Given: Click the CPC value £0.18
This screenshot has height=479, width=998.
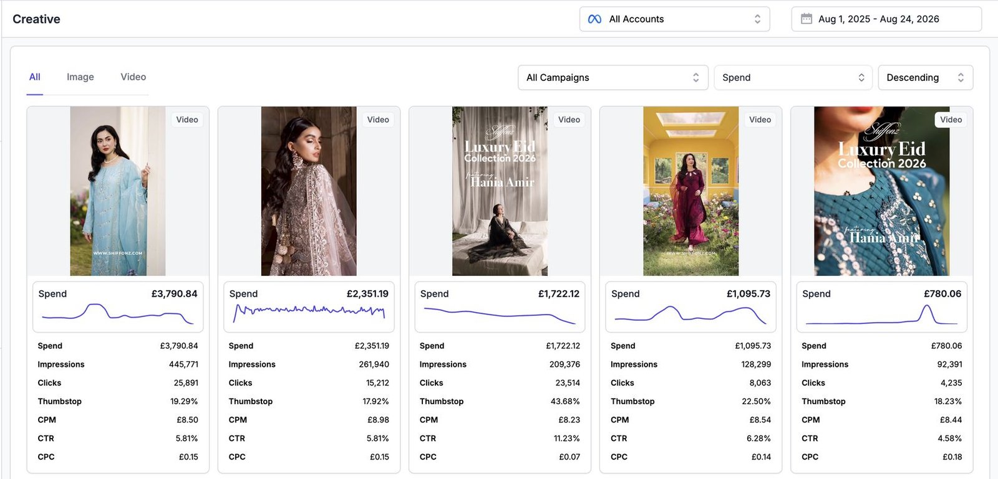Looking at the screenshot, I should [952, 457].
